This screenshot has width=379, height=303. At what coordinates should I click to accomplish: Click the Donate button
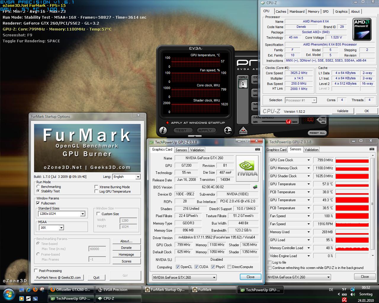coord(126,248)
